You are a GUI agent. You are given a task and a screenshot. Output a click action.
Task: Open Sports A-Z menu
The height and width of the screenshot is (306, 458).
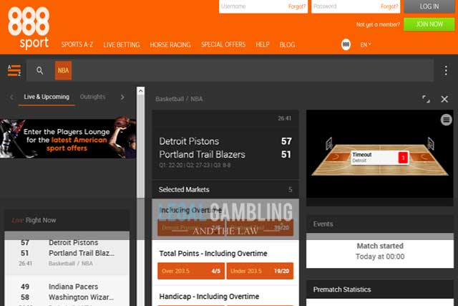[x=77, y=44]
